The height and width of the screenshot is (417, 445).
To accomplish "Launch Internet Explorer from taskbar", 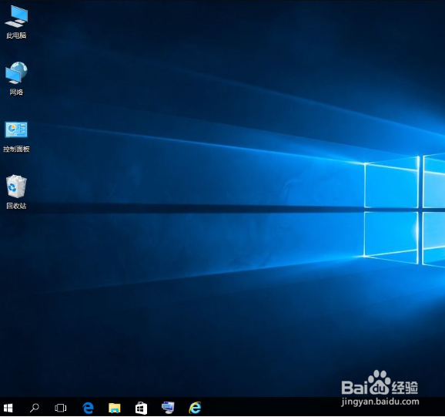I will click(x=195, y=408).
